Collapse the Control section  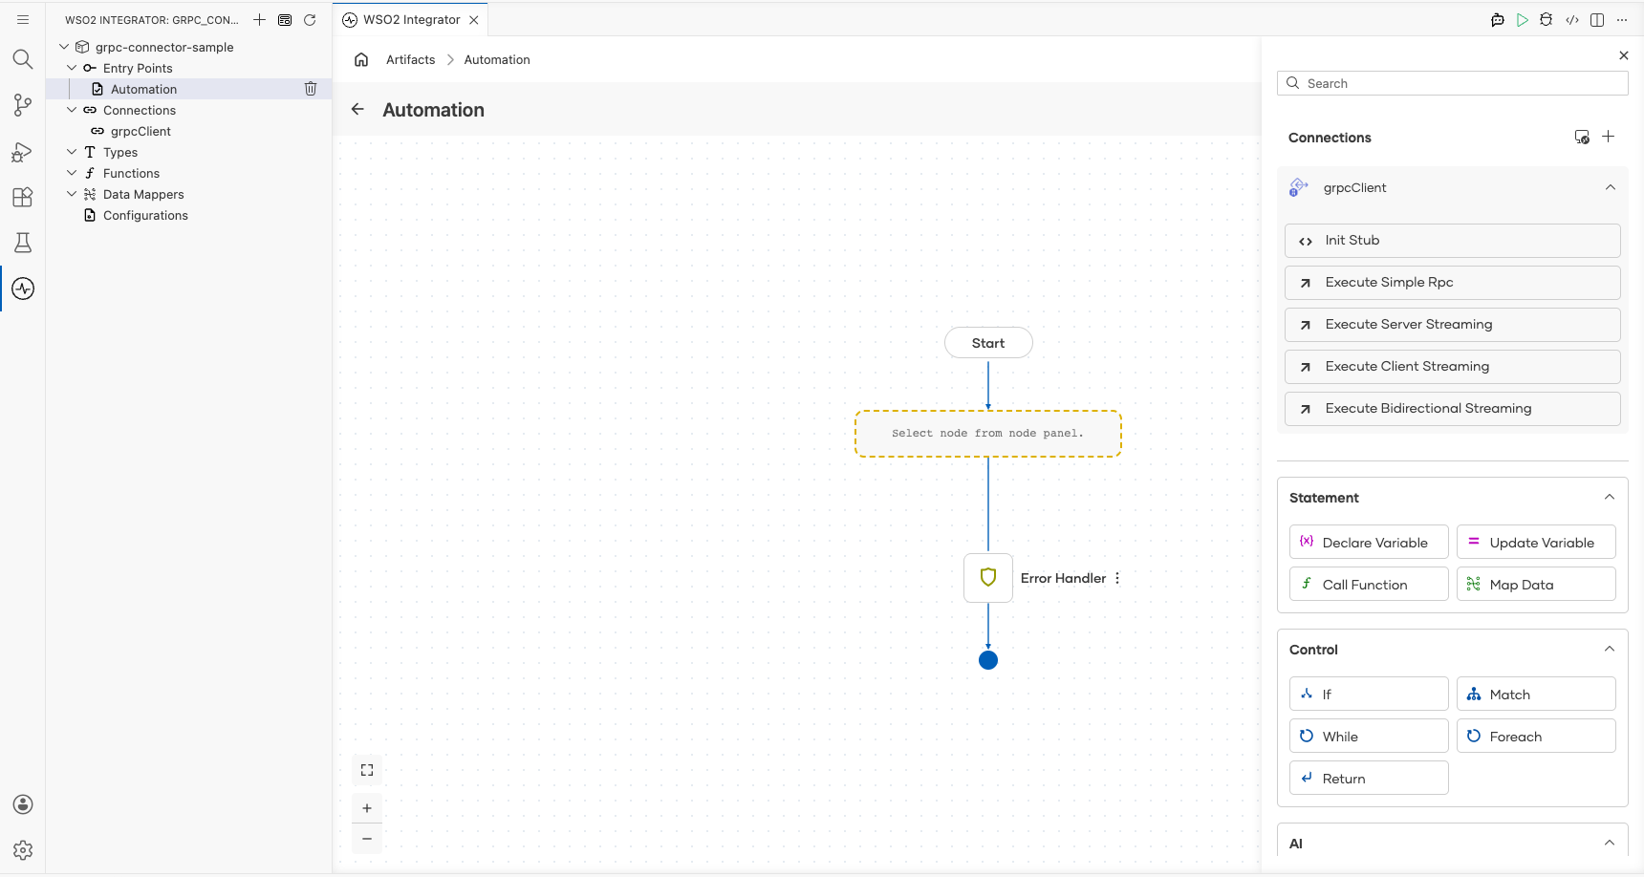coord(1610,649)
